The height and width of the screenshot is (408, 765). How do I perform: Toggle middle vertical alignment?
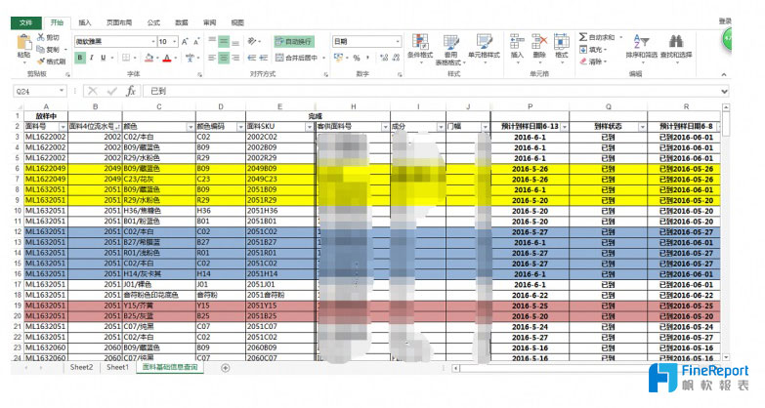tap(224, 41)
